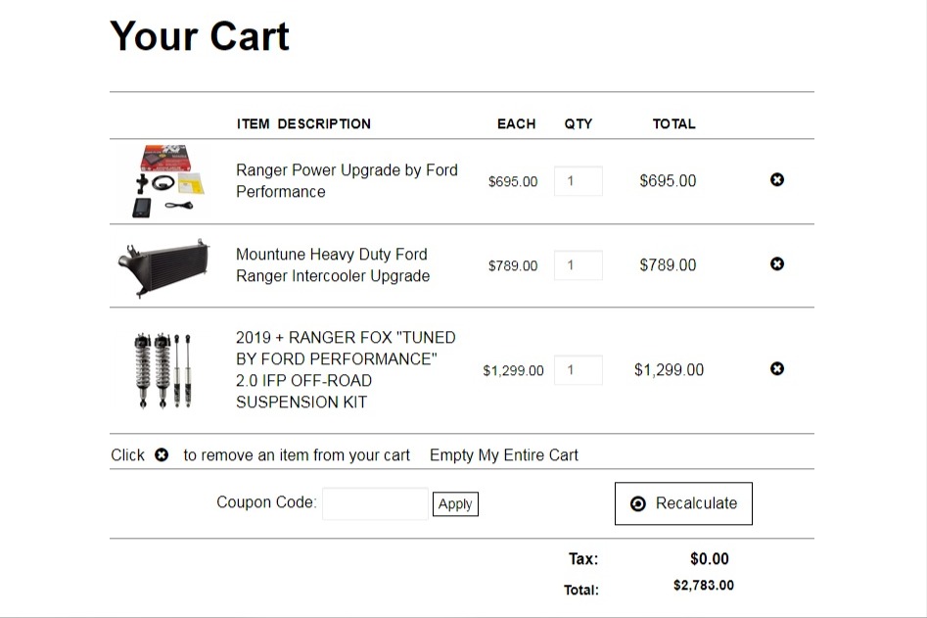927x618 pixels.
Task: Focus the Coupon Code input field
Action: click(x=376, y=503)
